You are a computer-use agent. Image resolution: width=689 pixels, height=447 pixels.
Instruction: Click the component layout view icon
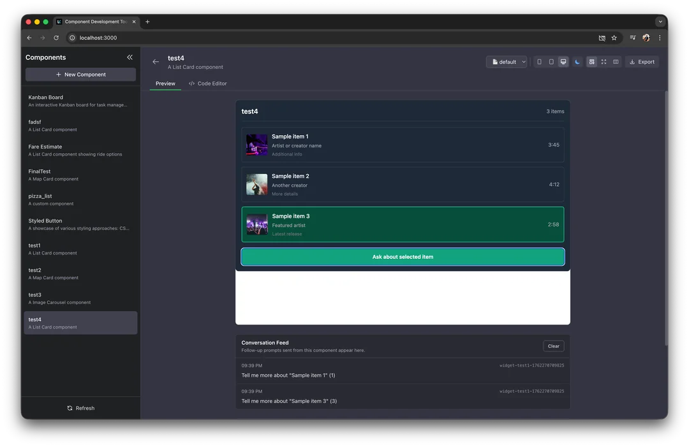pyautogui.click(x=590, y=61)
